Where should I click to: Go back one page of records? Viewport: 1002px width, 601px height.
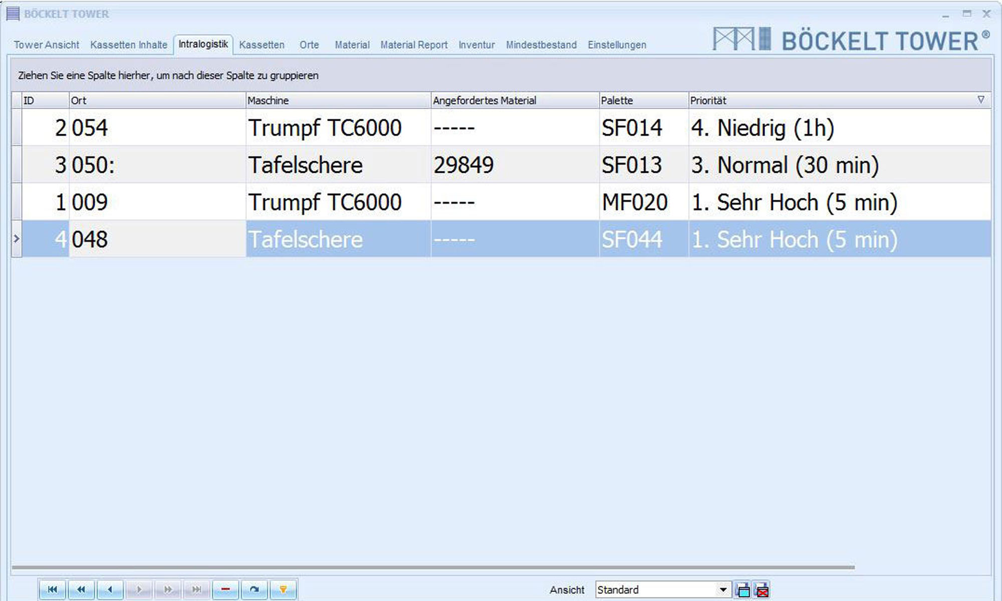coord(81,589)
